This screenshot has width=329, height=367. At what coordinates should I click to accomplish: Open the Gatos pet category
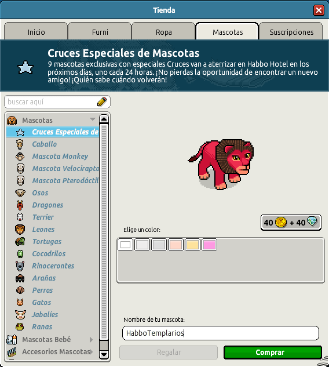[41, 303]
